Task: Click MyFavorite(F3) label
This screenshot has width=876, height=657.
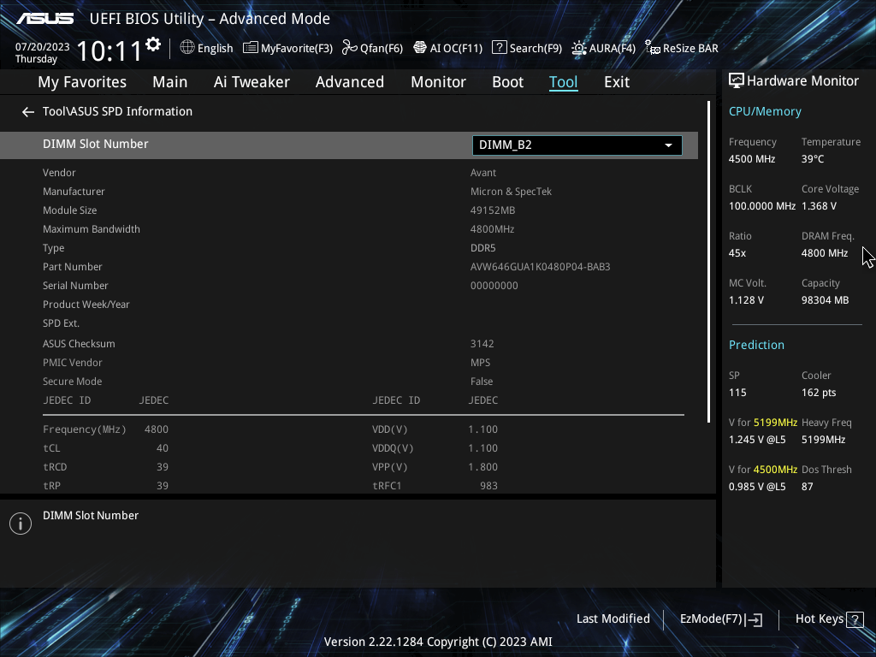Action: click(297, 48)
